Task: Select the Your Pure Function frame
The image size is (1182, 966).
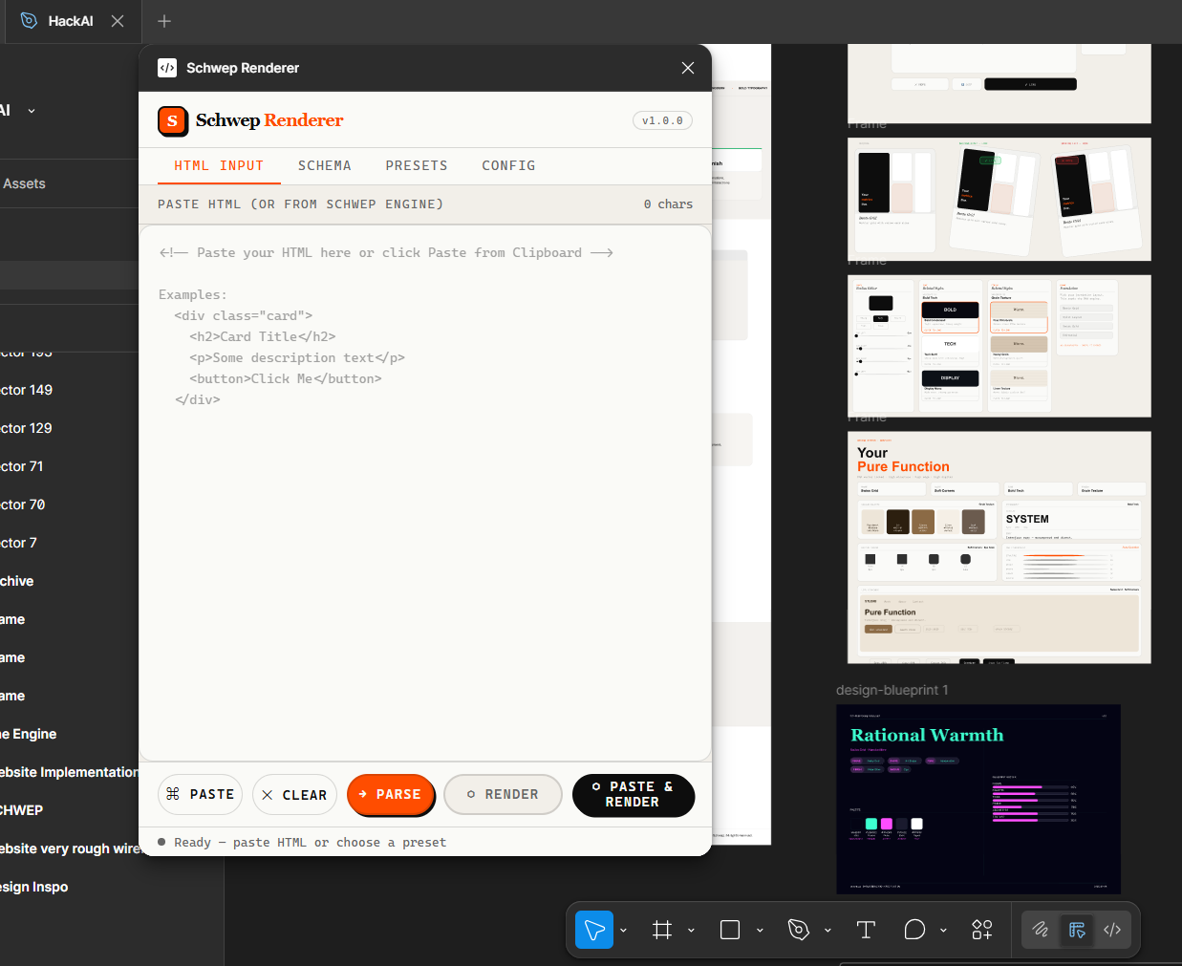Action: (x=999, y=547)
